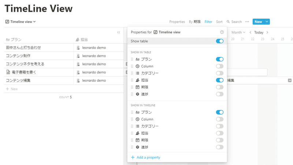Grab drag handle for Column in timeline list
Viewport: 293px width, 165px height.
pos(132,119)
